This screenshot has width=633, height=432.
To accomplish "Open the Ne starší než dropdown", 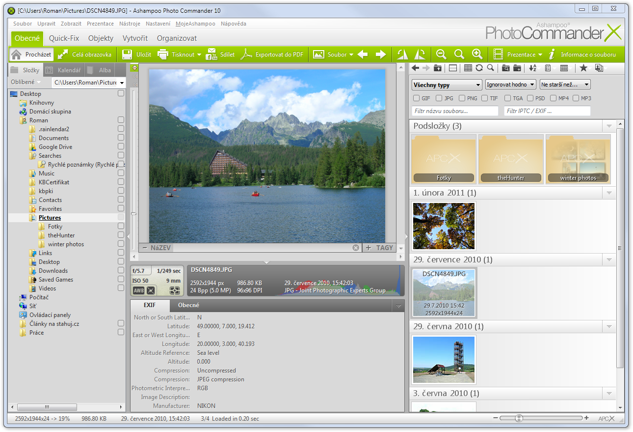I will point(565,85).
